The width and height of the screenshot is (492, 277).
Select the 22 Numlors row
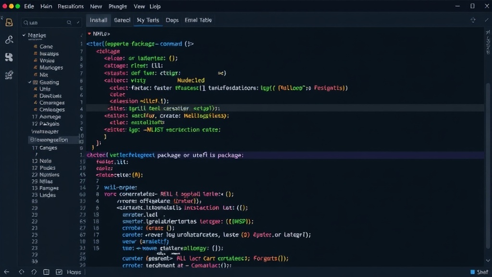(x=45, y=175)
